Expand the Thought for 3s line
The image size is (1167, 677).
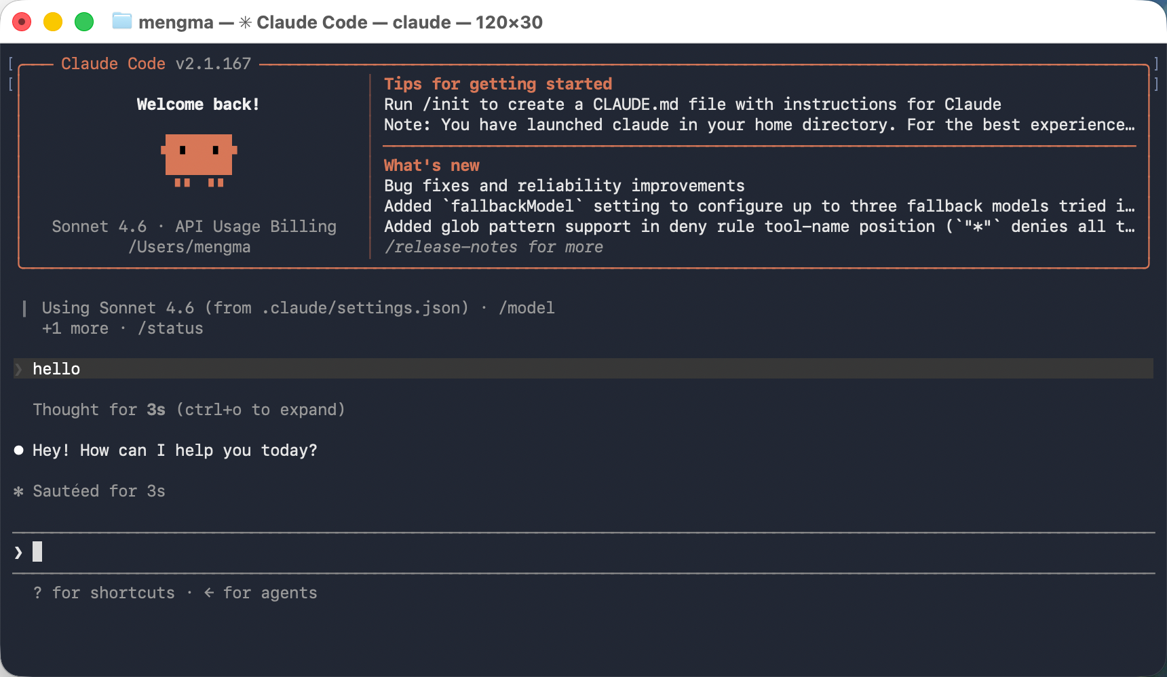(189, 410)
